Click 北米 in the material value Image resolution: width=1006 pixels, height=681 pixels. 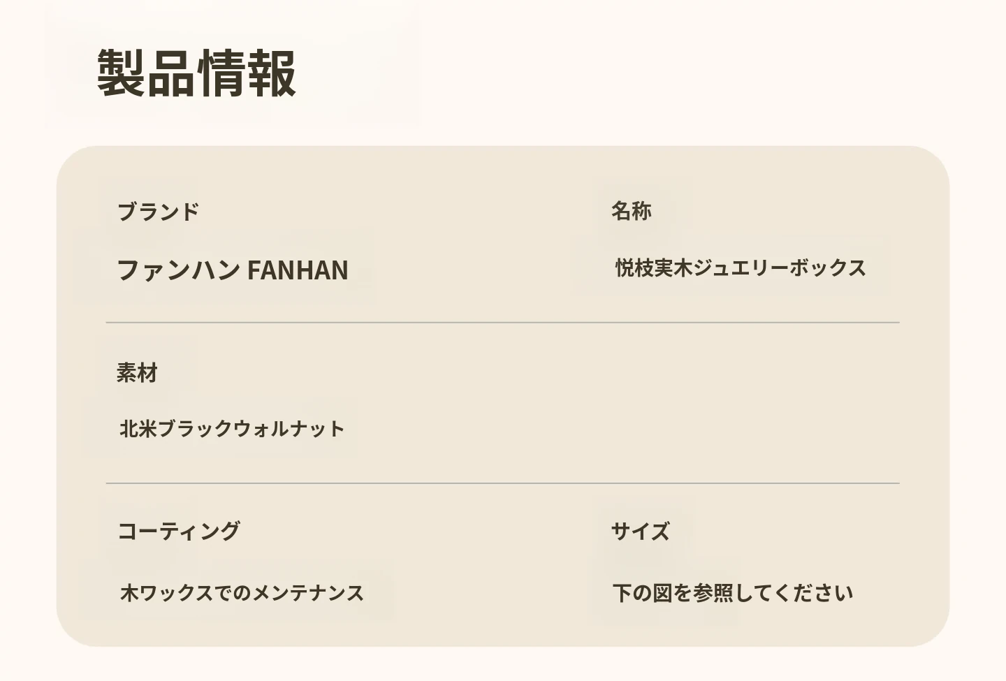(x=138, y=428)
